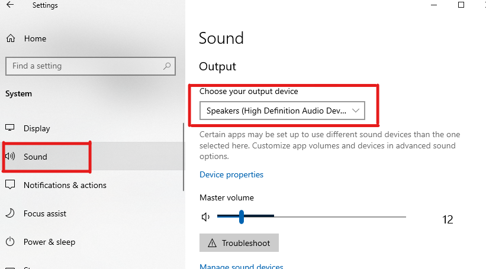Click the Notifications & actions icon
Screen dimensions: 486x269
(x=10, y=185)
